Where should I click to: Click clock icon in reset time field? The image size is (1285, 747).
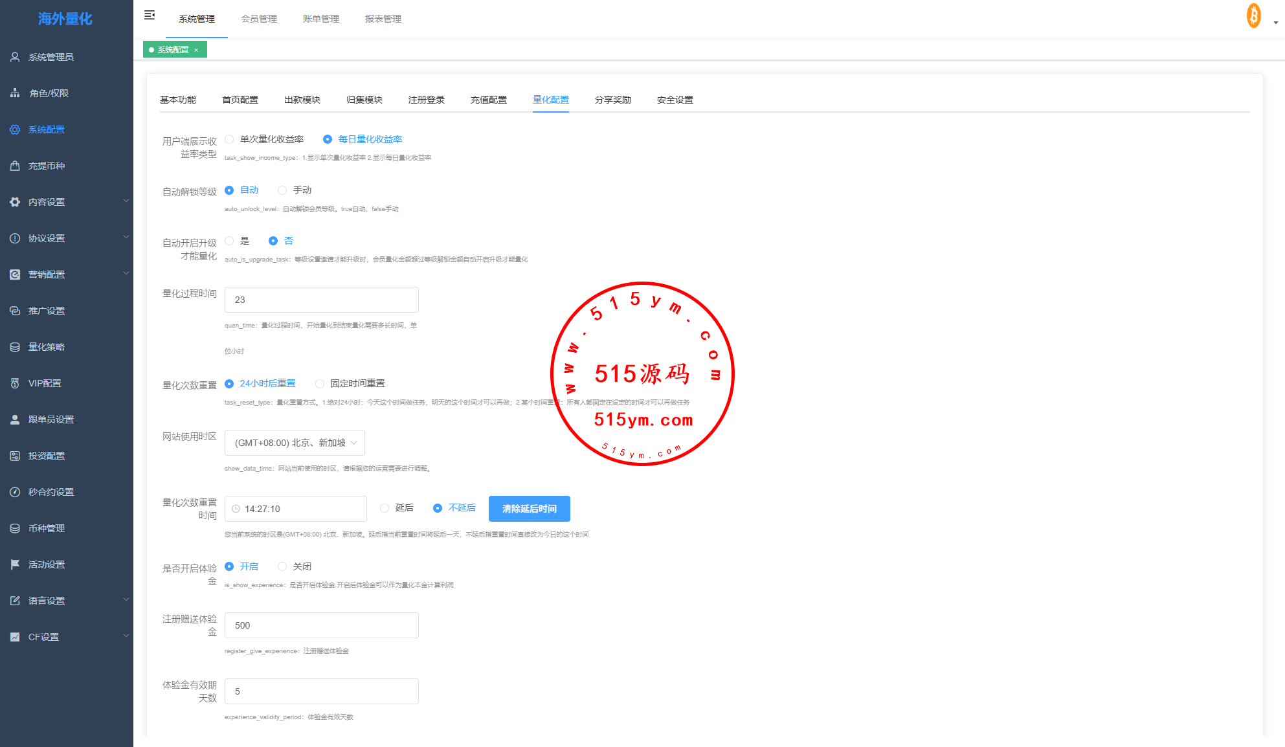click(236, 509)
